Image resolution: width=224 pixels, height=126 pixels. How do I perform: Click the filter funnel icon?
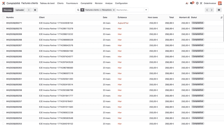[82, 10]
